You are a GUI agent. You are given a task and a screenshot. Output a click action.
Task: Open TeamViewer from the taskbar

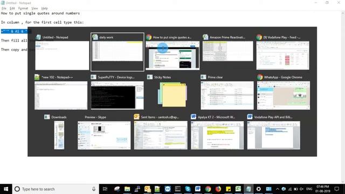pyautogui.click(x=168, y=189)
